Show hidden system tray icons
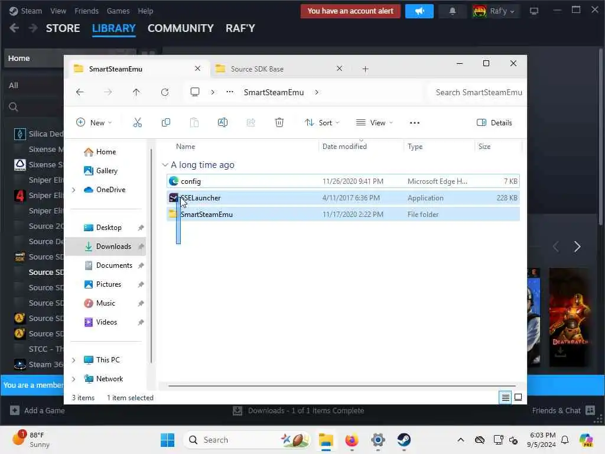605x454 pixels. (461, 440)
